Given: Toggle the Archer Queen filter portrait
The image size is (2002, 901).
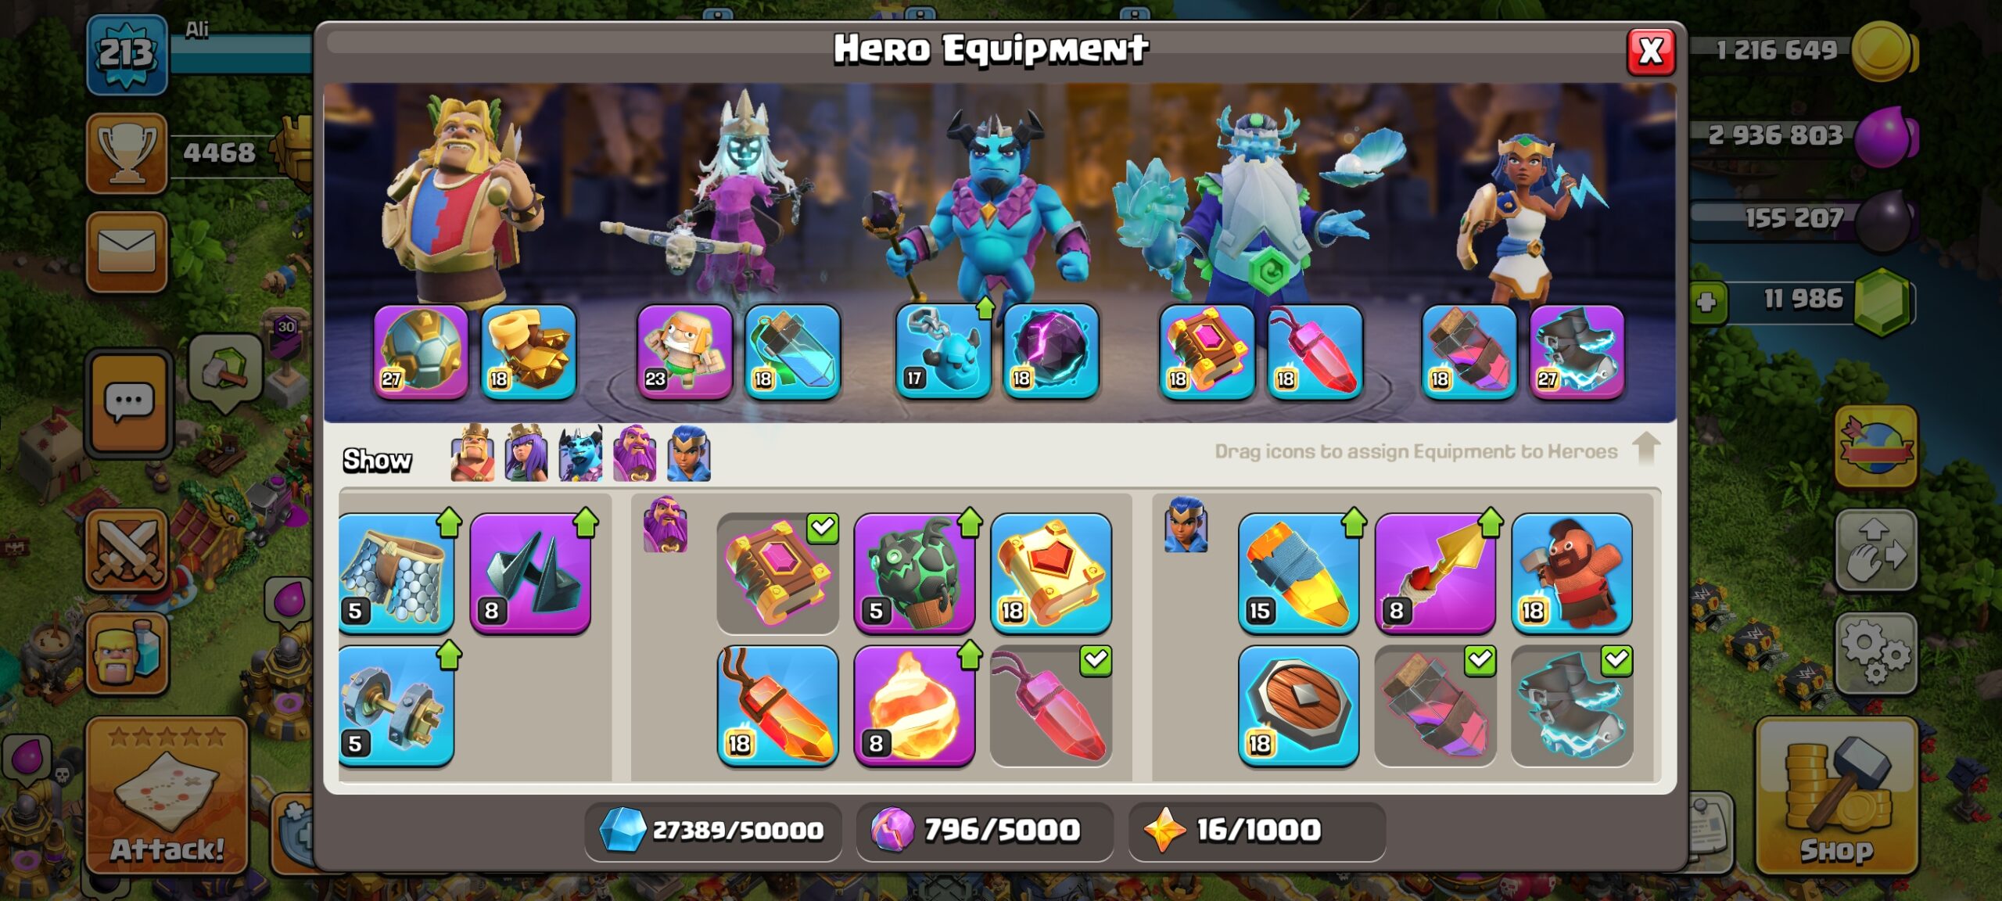Looking at the screenshot, I should point(526,453).
